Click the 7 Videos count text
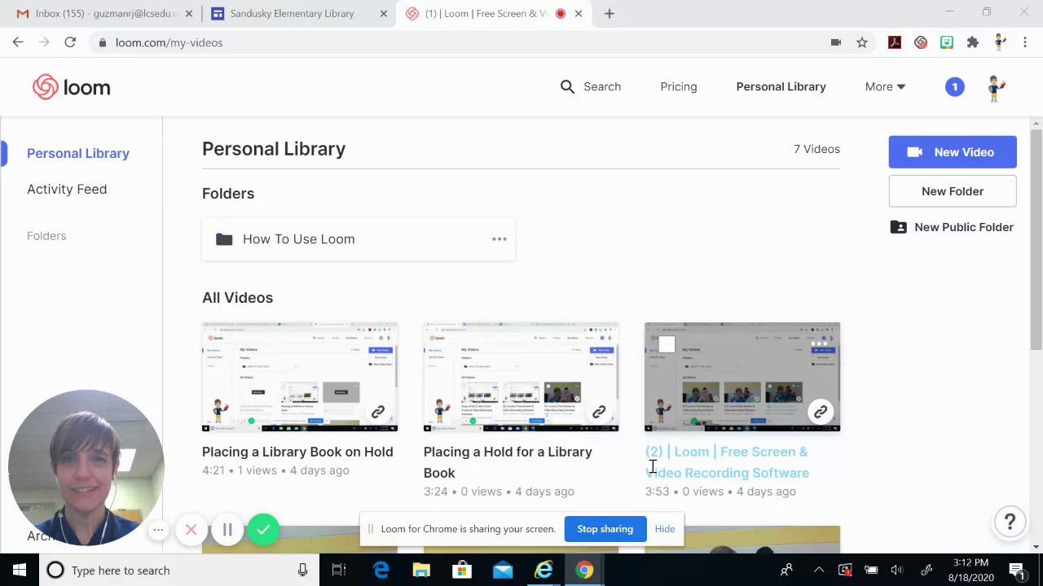 [x=816, y=149]
